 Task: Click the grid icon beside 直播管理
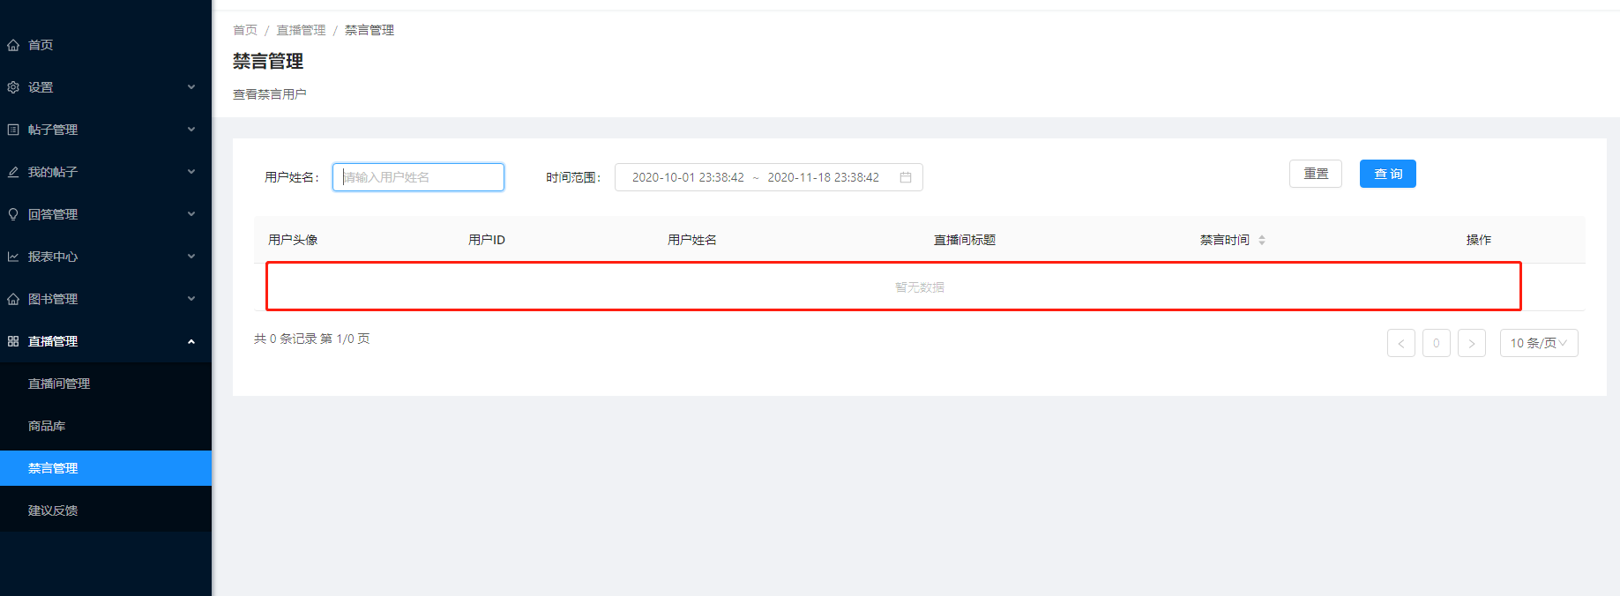(13, 341)
